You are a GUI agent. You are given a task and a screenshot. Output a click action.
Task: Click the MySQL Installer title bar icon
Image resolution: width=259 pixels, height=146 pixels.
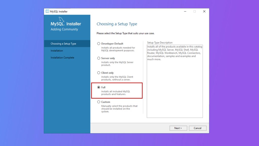click(47, 11)
